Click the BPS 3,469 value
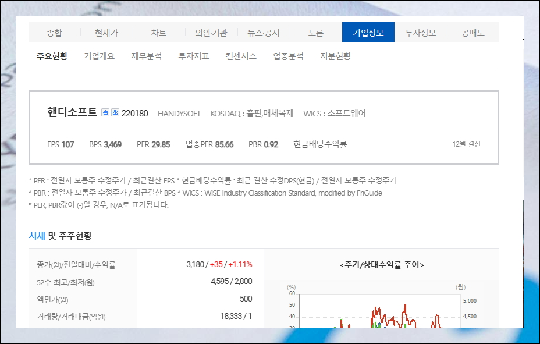This screenshot has width=540, height=344. pyautogui.click(x=105, y=144)
